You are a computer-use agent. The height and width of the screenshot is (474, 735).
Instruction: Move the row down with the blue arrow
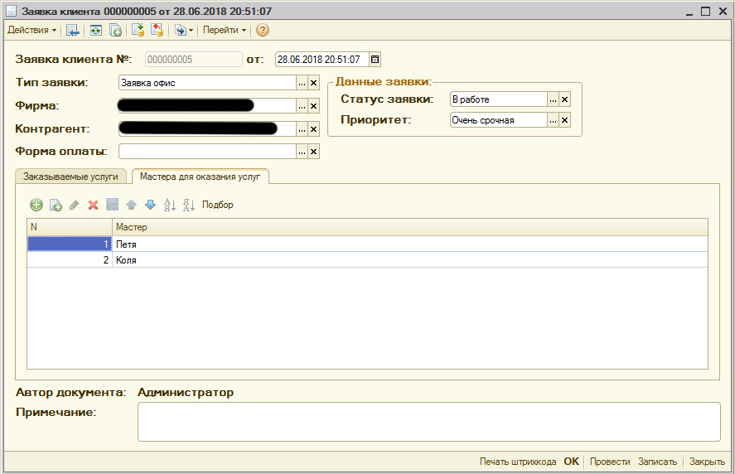[150, 205]
